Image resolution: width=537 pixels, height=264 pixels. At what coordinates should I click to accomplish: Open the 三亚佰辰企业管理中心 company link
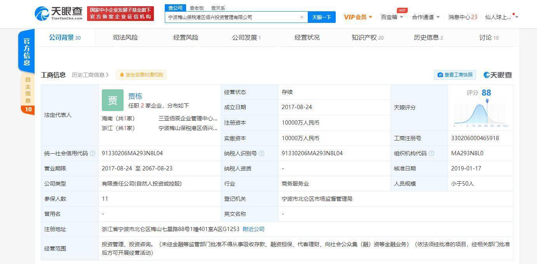point(188,118)
